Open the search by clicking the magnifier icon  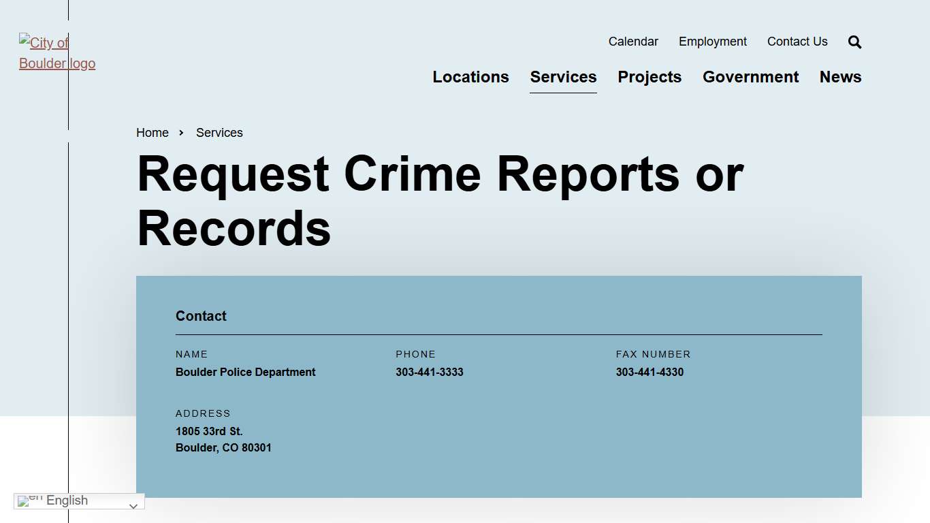854,42
